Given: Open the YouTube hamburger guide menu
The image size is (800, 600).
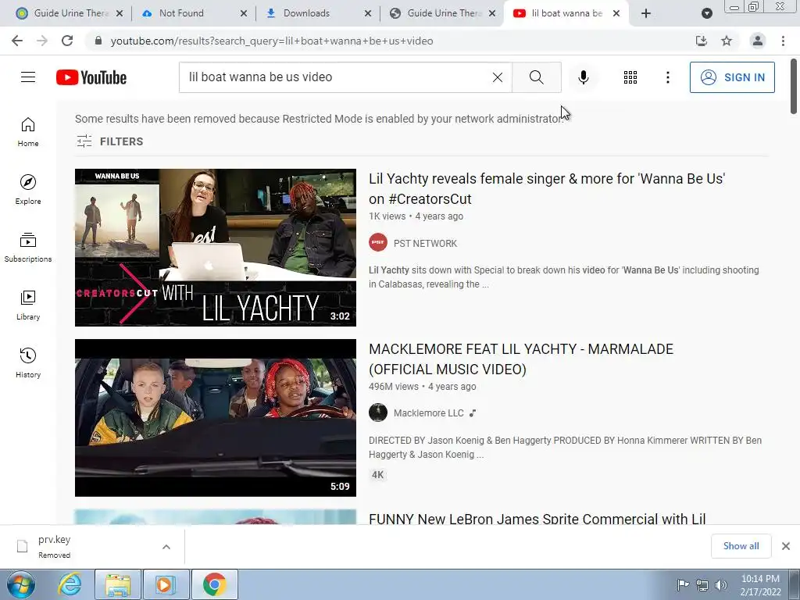Looking at the screenshot, I should 28,77.
